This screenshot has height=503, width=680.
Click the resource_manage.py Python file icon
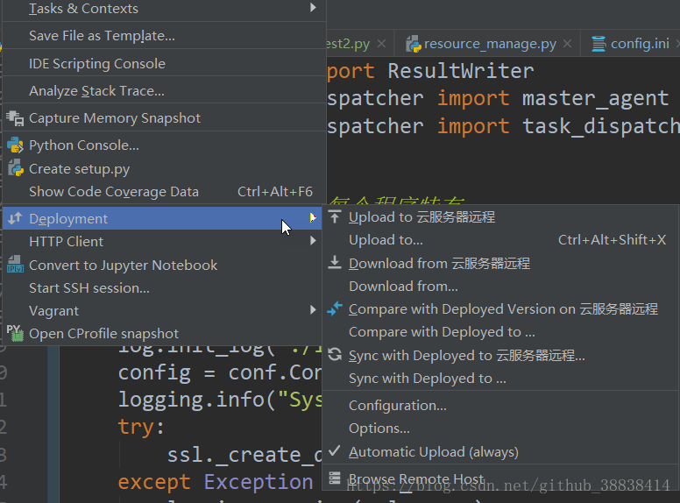[x=414, y=44]
